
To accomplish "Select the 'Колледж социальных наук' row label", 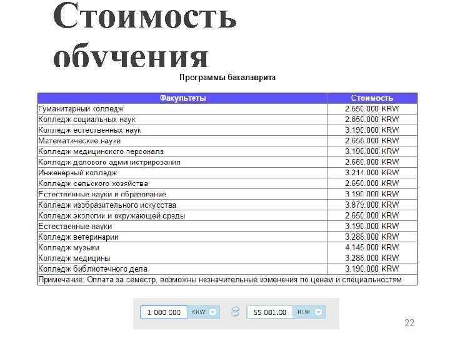I will click(87, 120).
